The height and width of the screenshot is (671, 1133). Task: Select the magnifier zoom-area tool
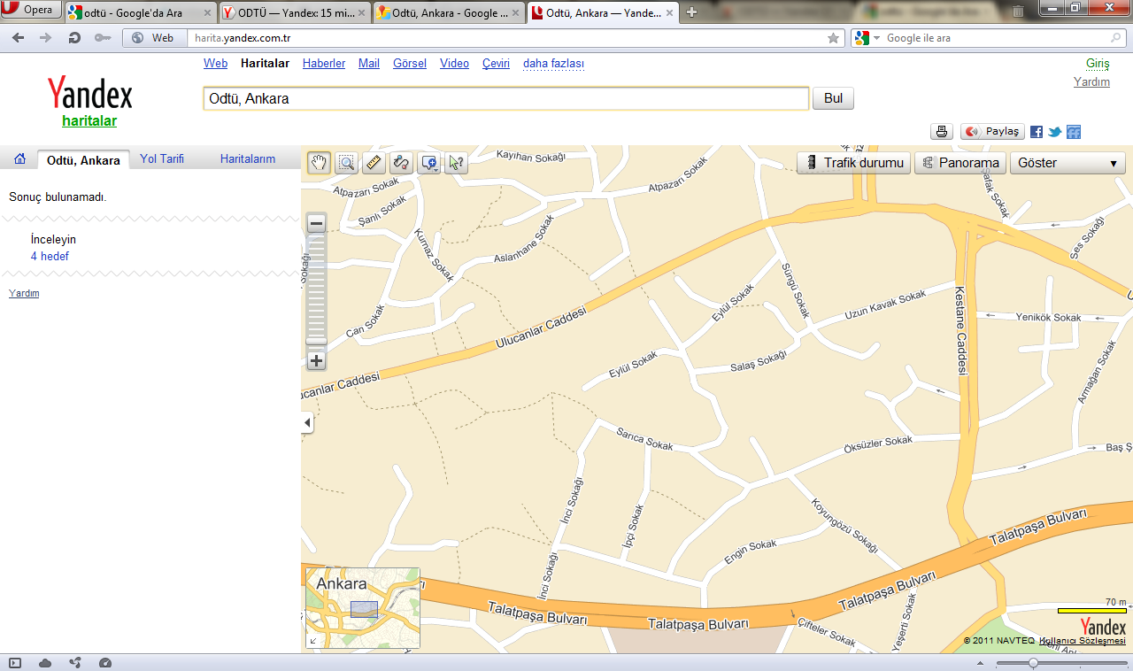(347, 163)
